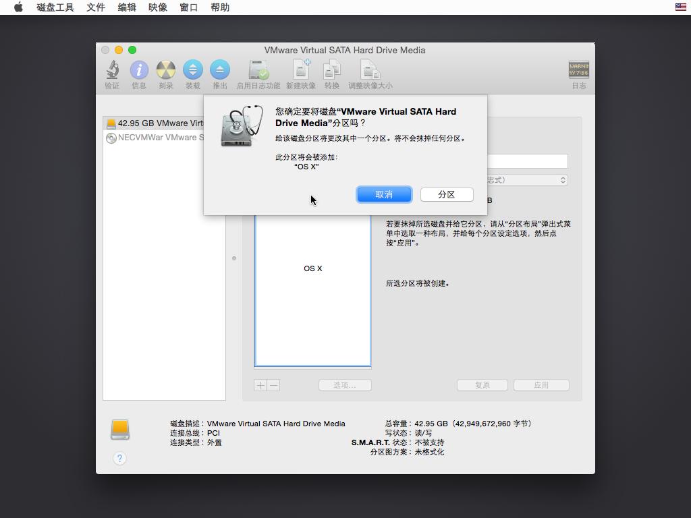Select NECVMWar VMware optical drive in sidebar
Image resolution: width=691 pixels, height=518 pixels.
155,138
